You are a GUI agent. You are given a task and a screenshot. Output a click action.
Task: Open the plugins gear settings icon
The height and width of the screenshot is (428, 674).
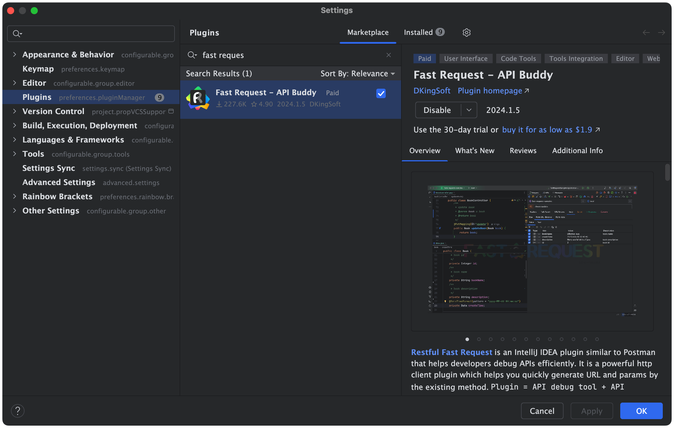tap(466, 33)
